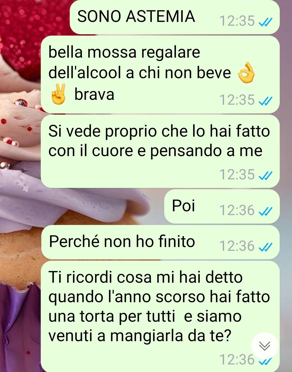This screenshot has width=292, height=372.
Task: Tap the victory hand emoji
Action: click(x=58, y=94)
